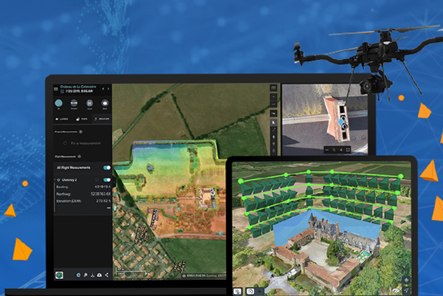Expand the Chimney 2 measurement entry

click(x=58, y=179)
